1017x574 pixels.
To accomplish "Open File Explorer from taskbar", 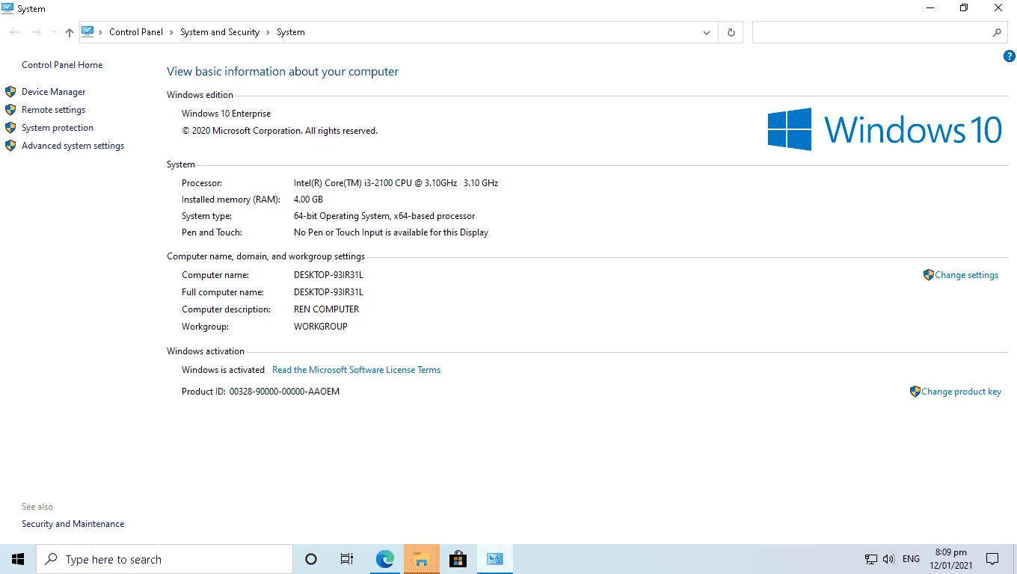I will coord(422,559).
